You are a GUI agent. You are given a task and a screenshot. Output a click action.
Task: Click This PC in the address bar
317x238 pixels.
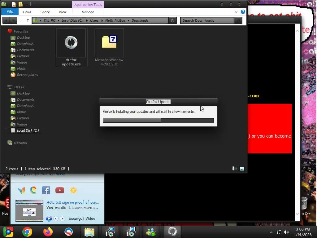point(49,20)
